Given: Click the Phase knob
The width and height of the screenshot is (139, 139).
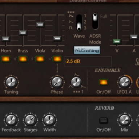Looking at the screenshot, I should coord(57,83).
